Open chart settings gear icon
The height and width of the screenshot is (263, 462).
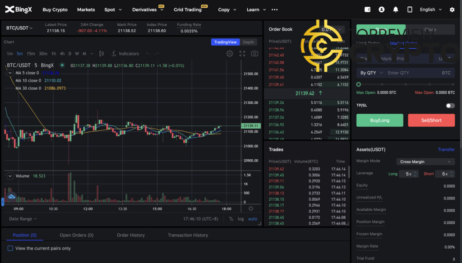coord(230,54)
